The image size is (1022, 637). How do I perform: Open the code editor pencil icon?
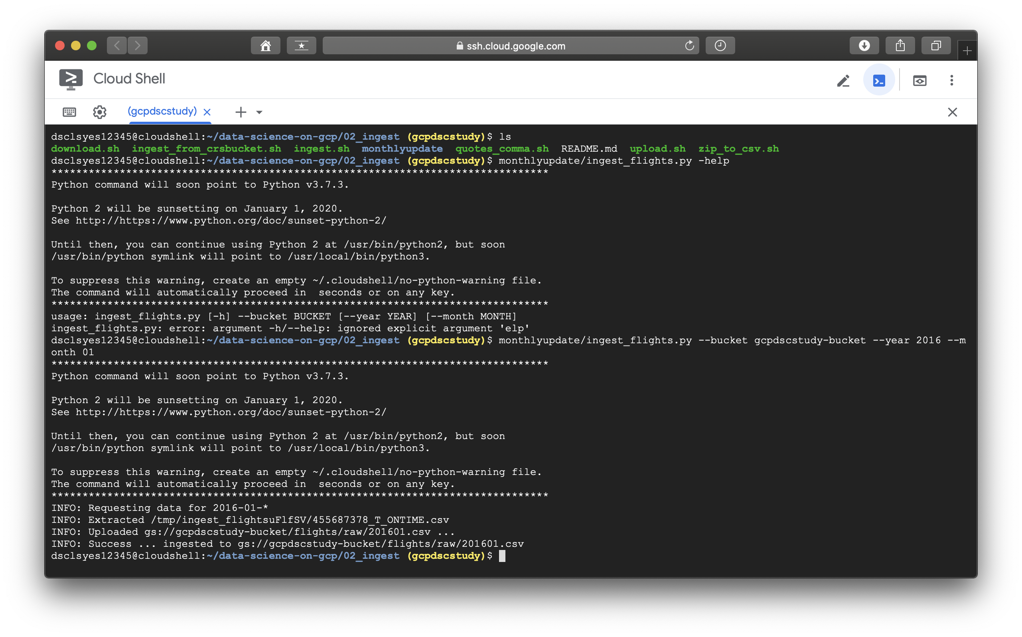tap(843, 81)
